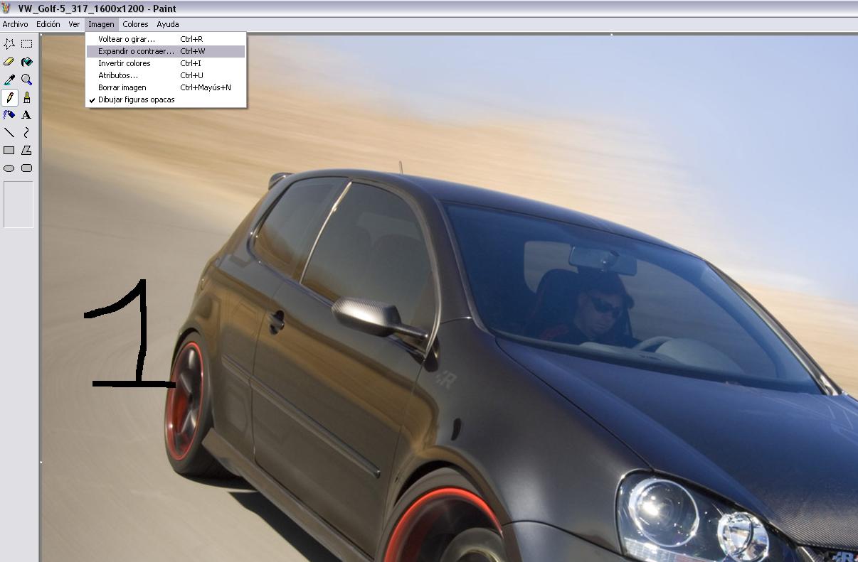
Task: Choose the Rectangle shape tool
Action: click(x=9, y=150)
